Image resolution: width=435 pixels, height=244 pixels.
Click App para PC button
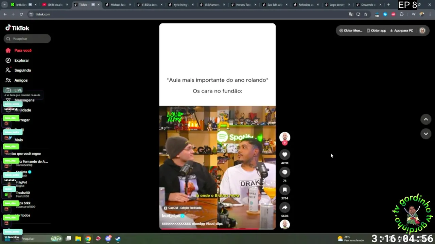coord(402,30)
